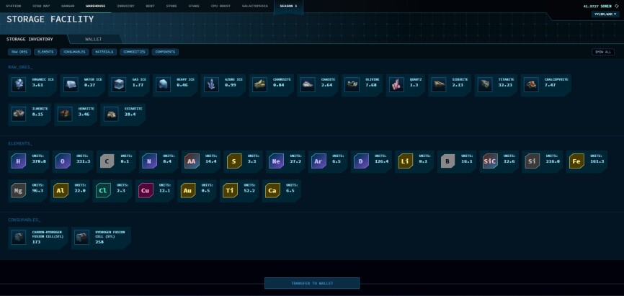Select the Aluminium (Al) element icon
624x296 pixels.
tap(61, 191)
